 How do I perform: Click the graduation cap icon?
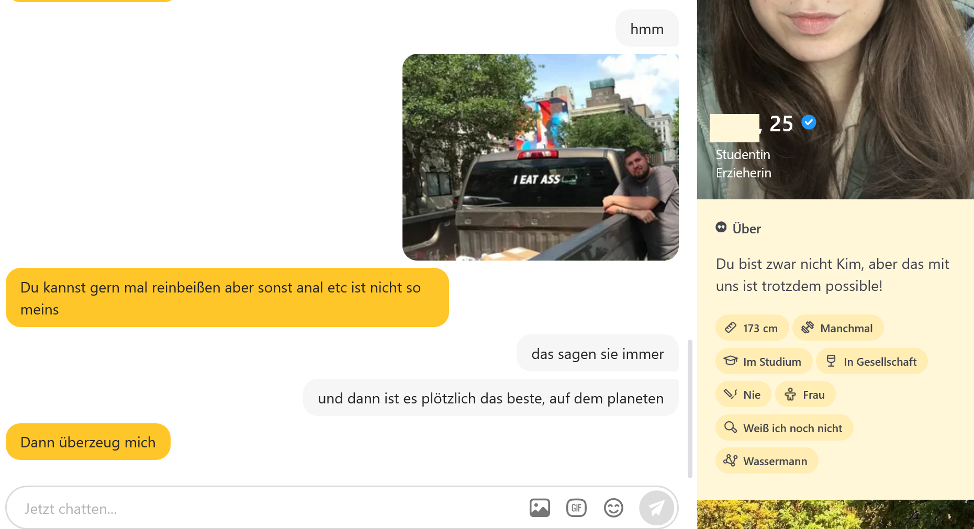pyautogui.click(x=731, y=361)
